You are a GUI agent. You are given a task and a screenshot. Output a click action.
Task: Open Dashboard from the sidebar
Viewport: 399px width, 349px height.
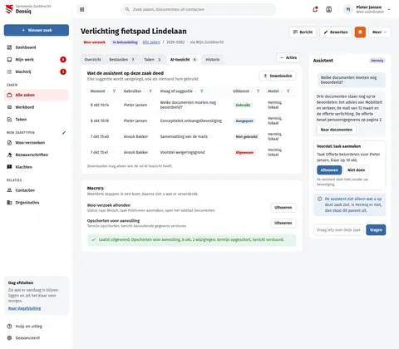click(37, 47)
